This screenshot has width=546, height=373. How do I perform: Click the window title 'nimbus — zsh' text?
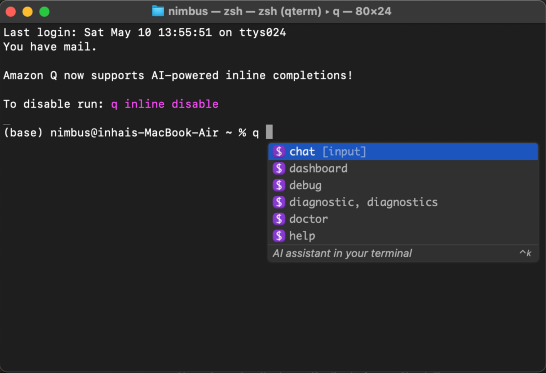pyautogui.click(x=205, y=11)
